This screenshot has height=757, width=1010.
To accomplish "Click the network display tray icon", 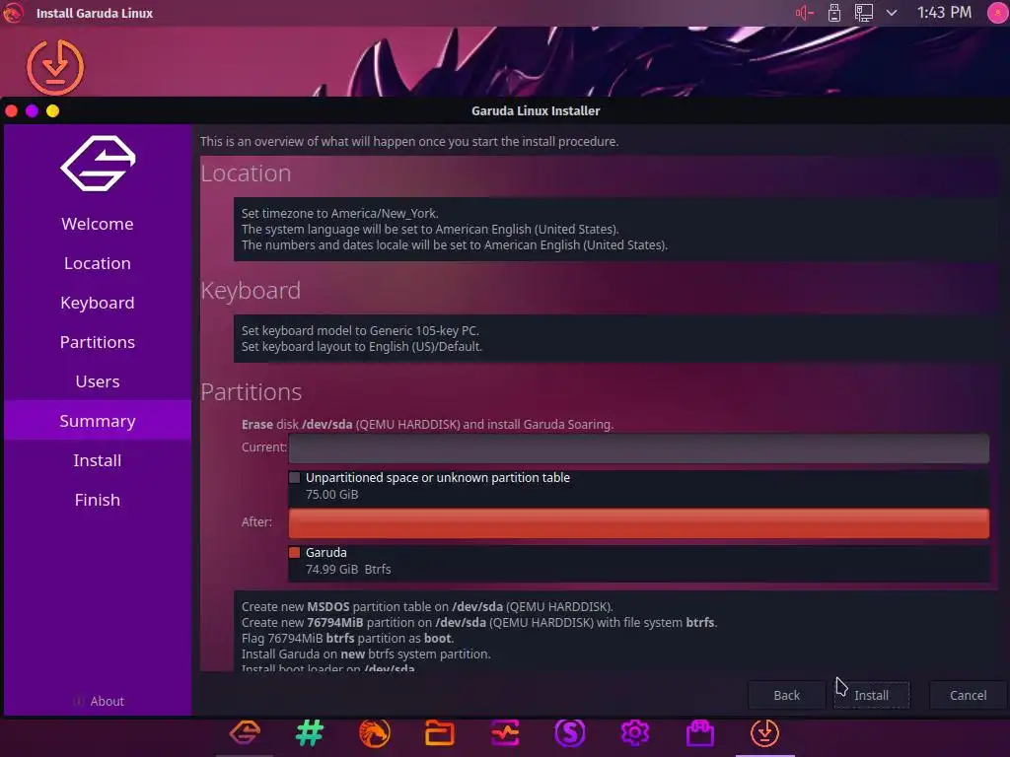I will tap(864, 13).
